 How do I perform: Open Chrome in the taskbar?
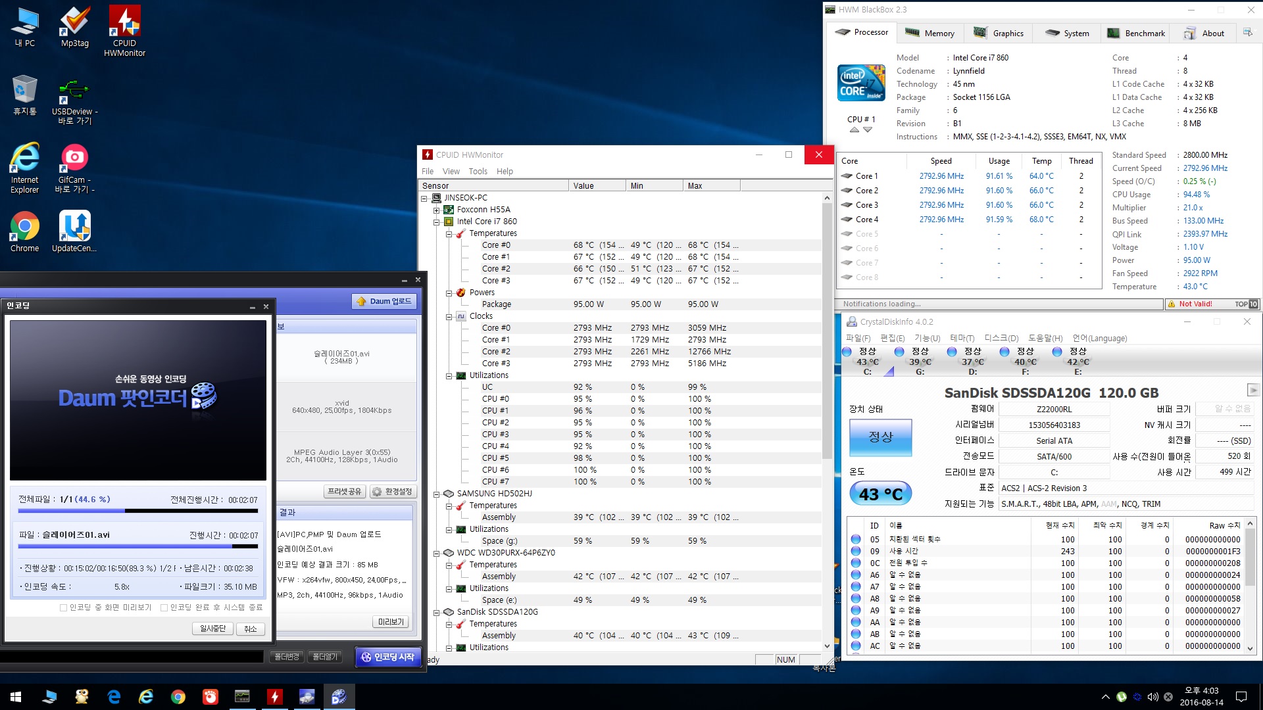178,697
